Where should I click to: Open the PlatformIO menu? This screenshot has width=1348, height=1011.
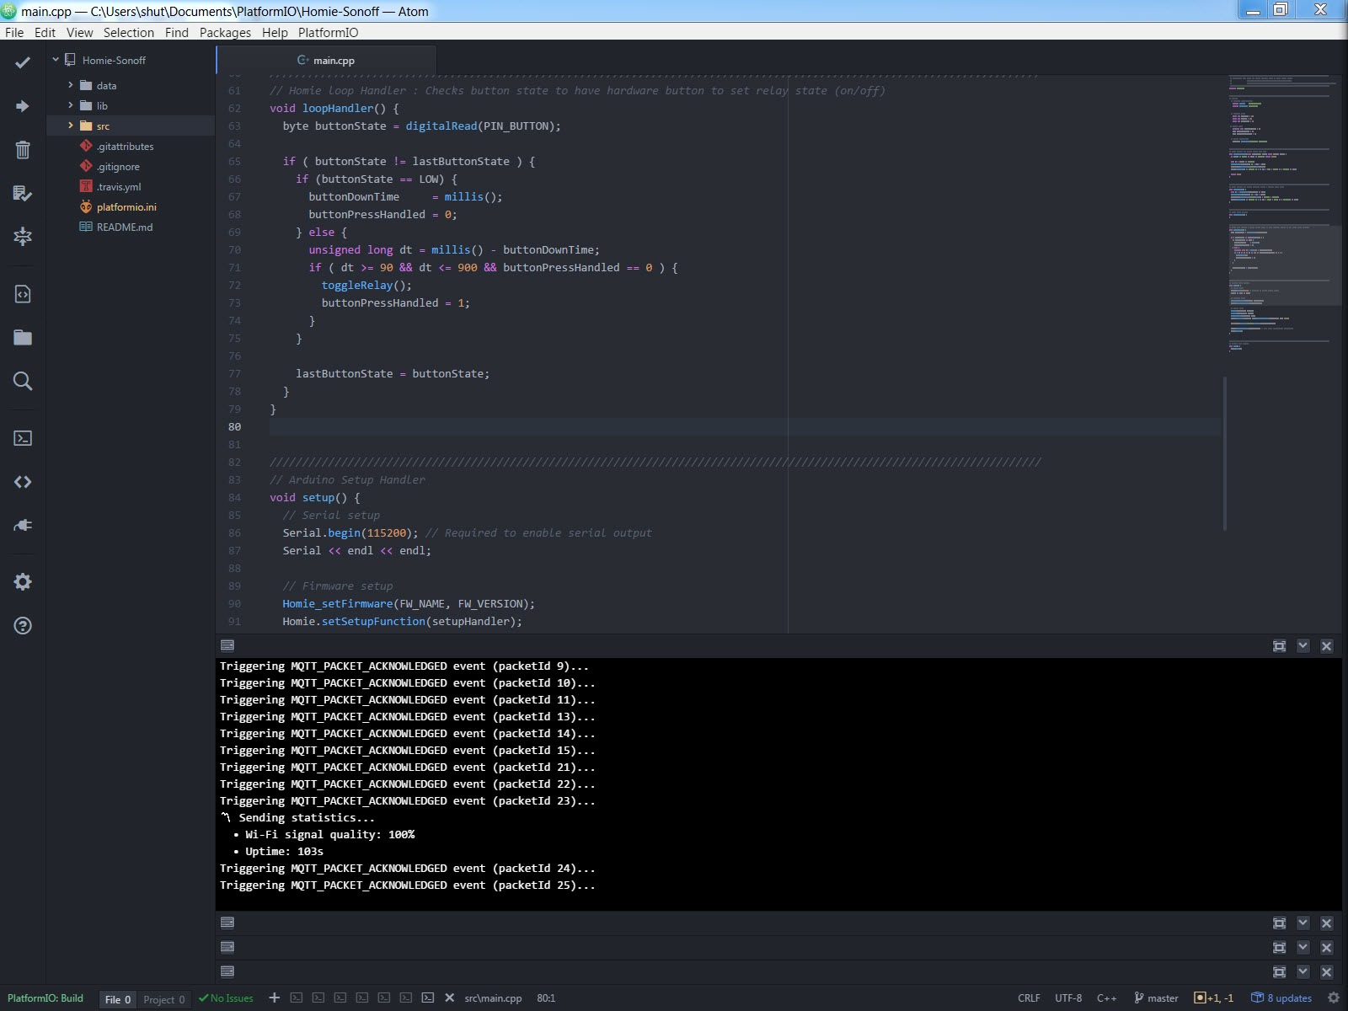tap(328, 32)
